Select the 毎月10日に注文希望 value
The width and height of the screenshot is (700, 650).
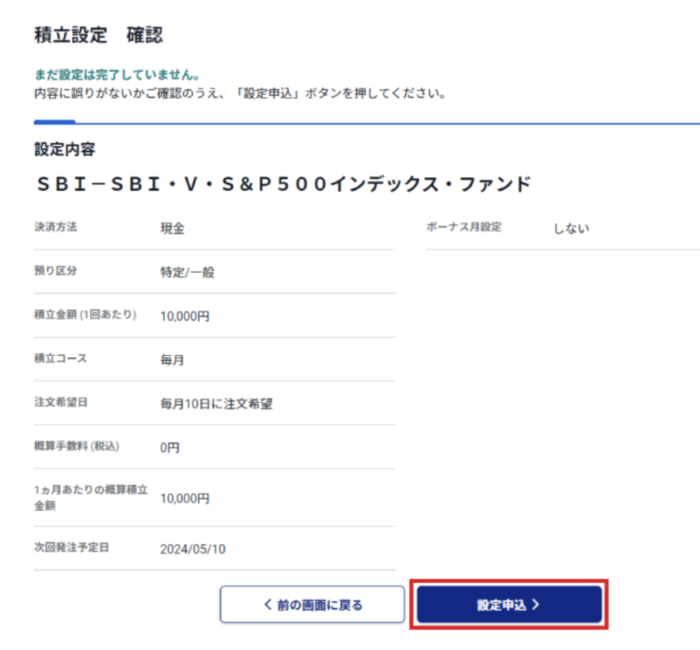tap(217, 404)
